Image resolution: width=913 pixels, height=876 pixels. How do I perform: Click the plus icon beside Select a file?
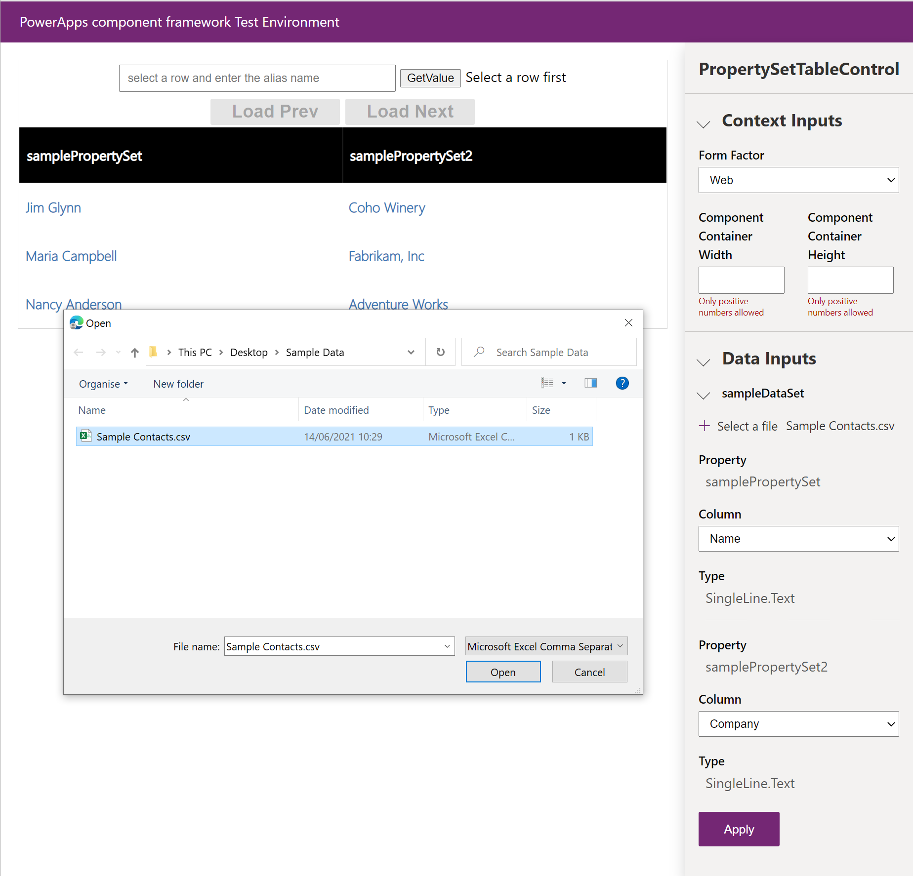(x=705, y=426)
